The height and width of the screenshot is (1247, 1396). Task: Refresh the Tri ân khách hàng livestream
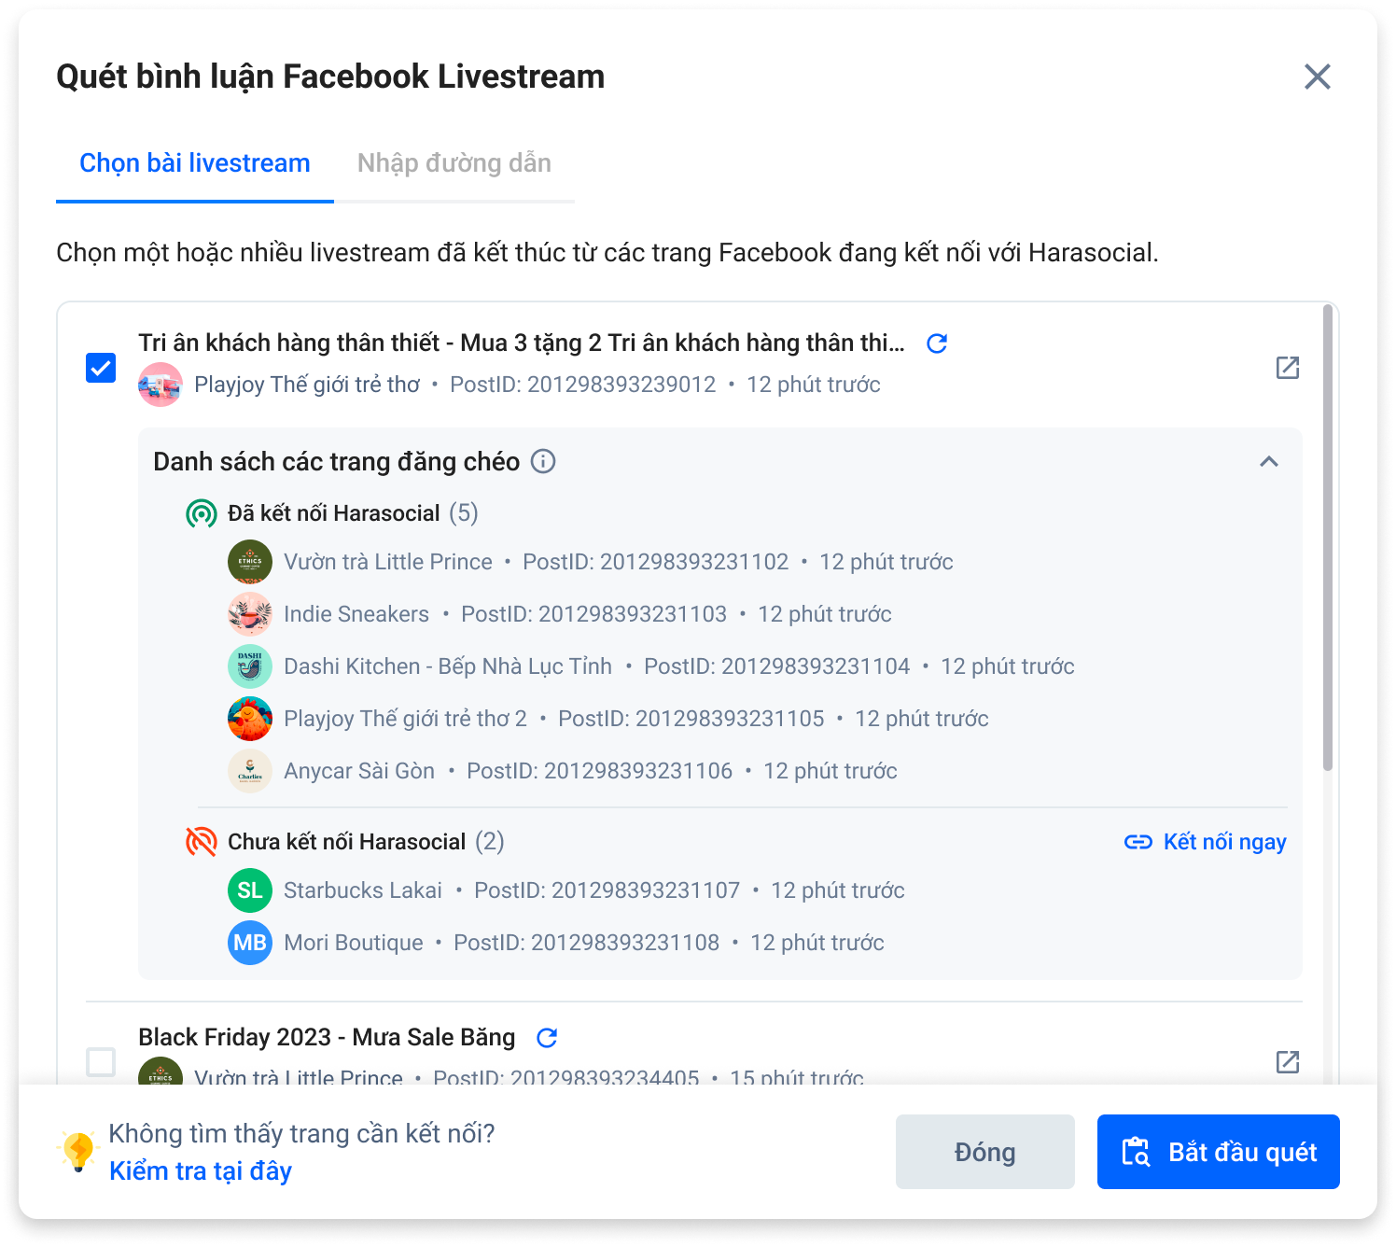(937, 343)
